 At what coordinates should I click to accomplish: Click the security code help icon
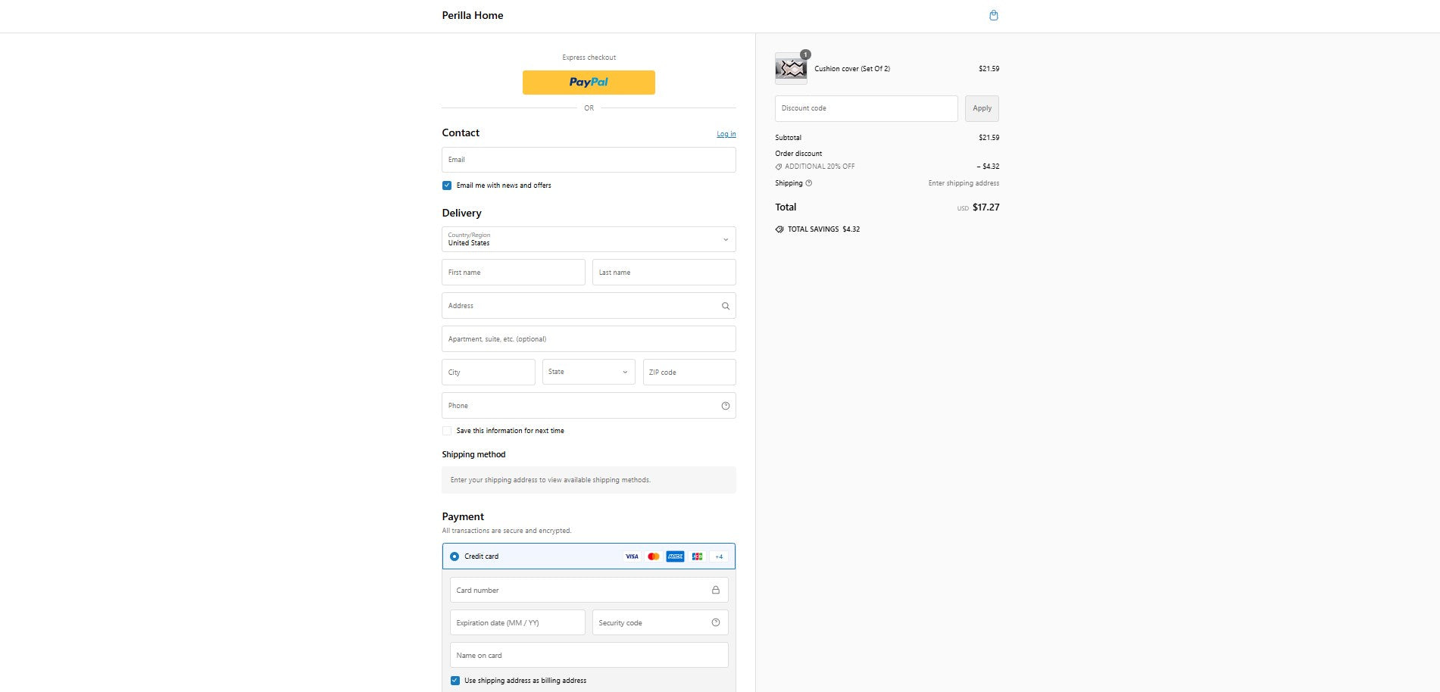click(x=715, y=622)
